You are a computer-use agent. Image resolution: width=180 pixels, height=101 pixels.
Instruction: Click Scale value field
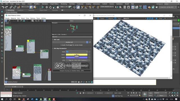[76, 52]
